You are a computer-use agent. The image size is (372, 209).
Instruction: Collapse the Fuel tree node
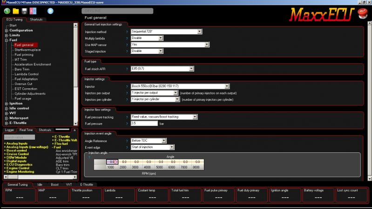click(7, 40)
